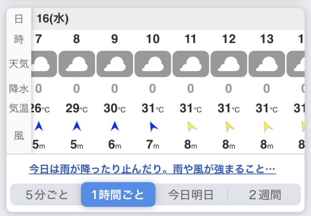Click the 天気 row label
The width and height of the screenshot is (311, 216).
(x=19, y=64)
